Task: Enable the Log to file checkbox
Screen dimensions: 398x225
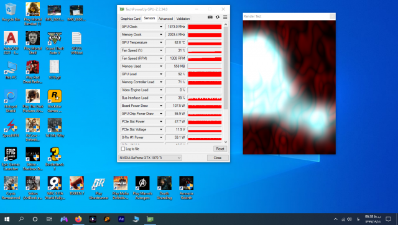Action: [123, 149]
